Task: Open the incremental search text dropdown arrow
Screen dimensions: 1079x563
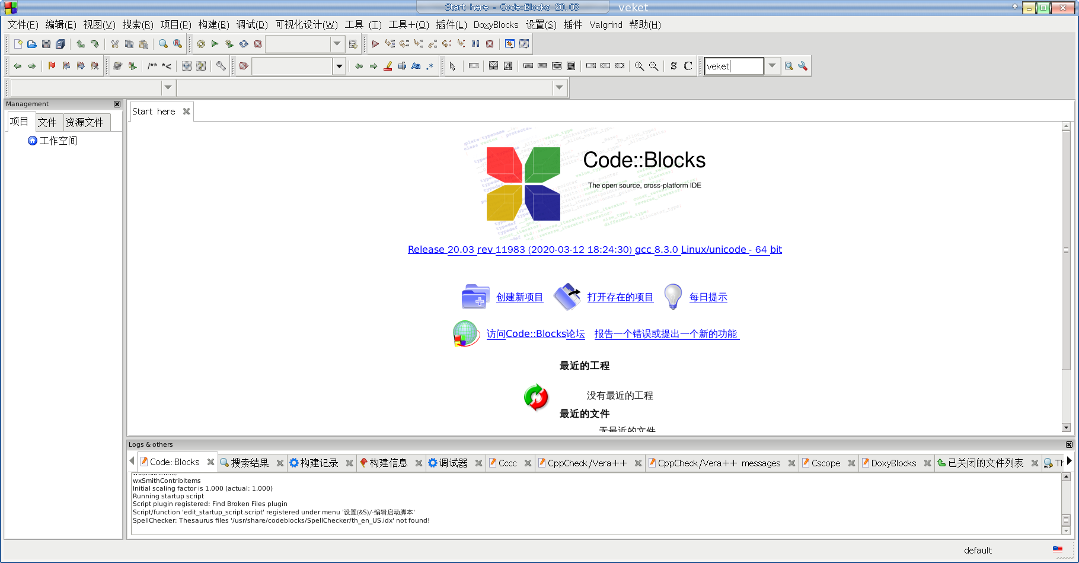Action: click(339, 66)
